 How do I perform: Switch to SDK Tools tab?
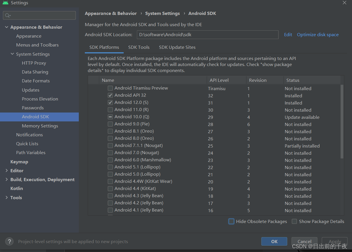(x=139, y=47)
